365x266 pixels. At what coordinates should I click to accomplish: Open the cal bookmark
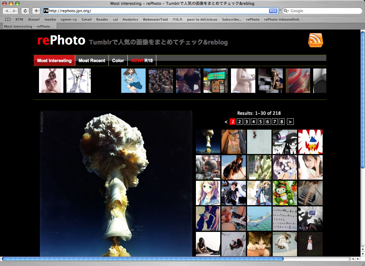pyautogui.click(x=115, y=19)
